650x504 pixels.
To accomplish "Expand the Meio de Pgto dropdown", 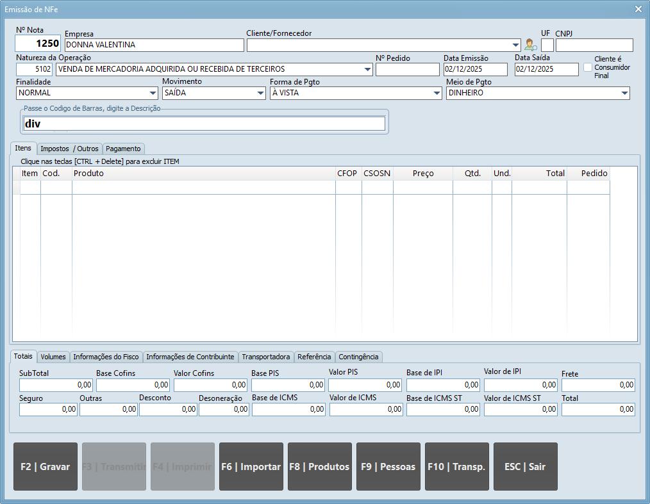I will pos(624,93).
